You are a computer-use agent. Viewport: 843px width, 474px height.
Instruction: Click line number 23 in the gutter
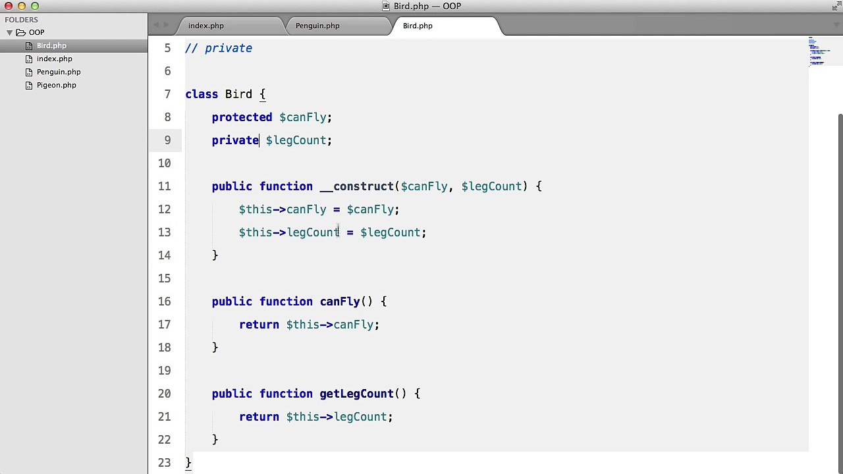tap(165, 463)
